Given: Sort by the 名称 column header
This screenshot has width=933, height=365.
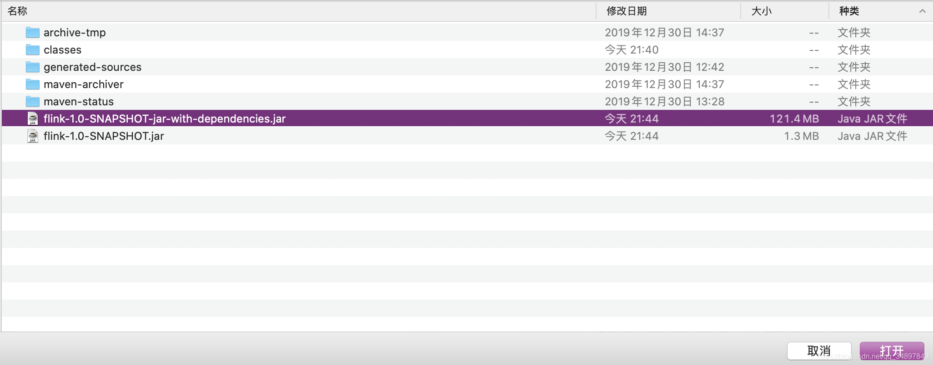Looking at the screenshot, I should [x=17, y=11].
